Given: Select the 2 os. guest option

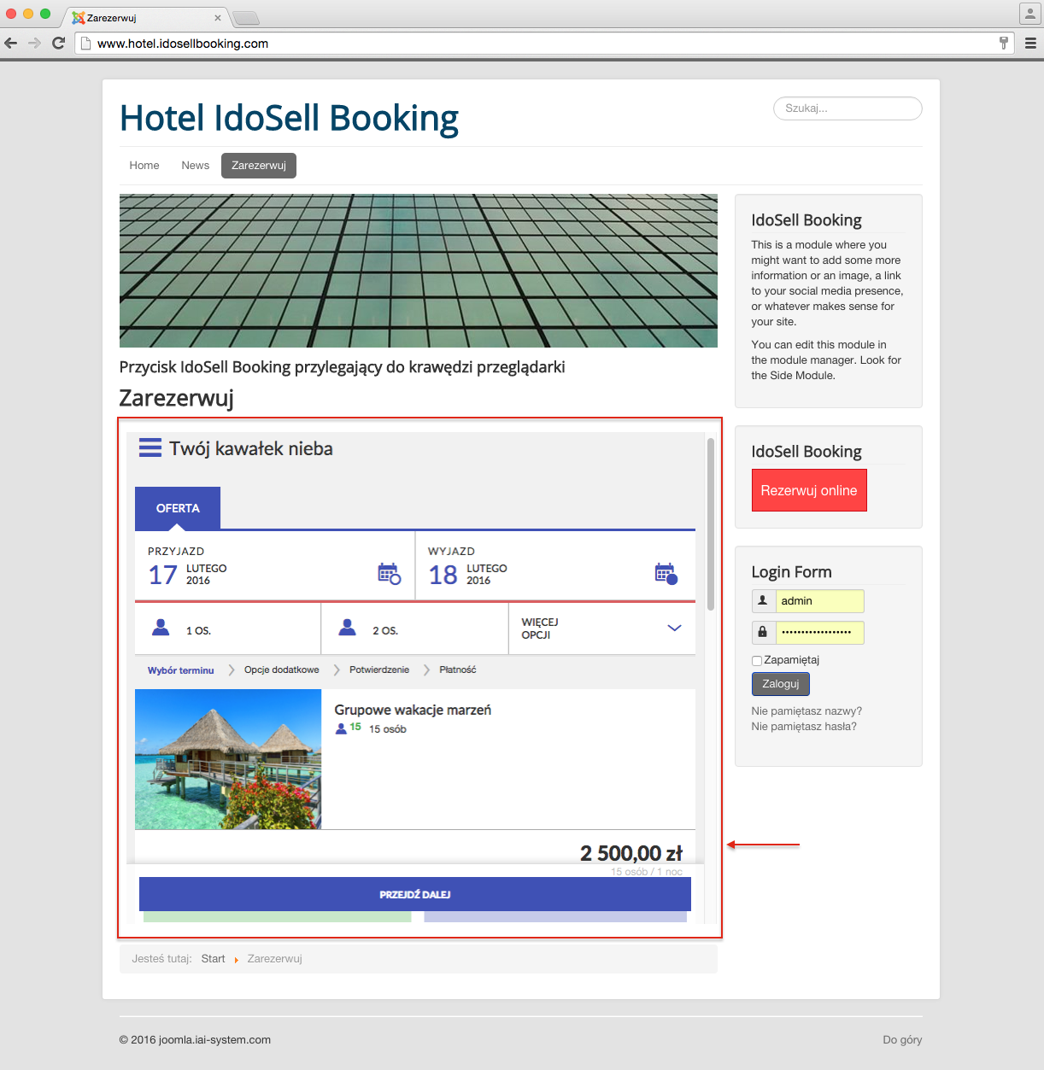Looking at the screenshot, I should tap(415, 629).
